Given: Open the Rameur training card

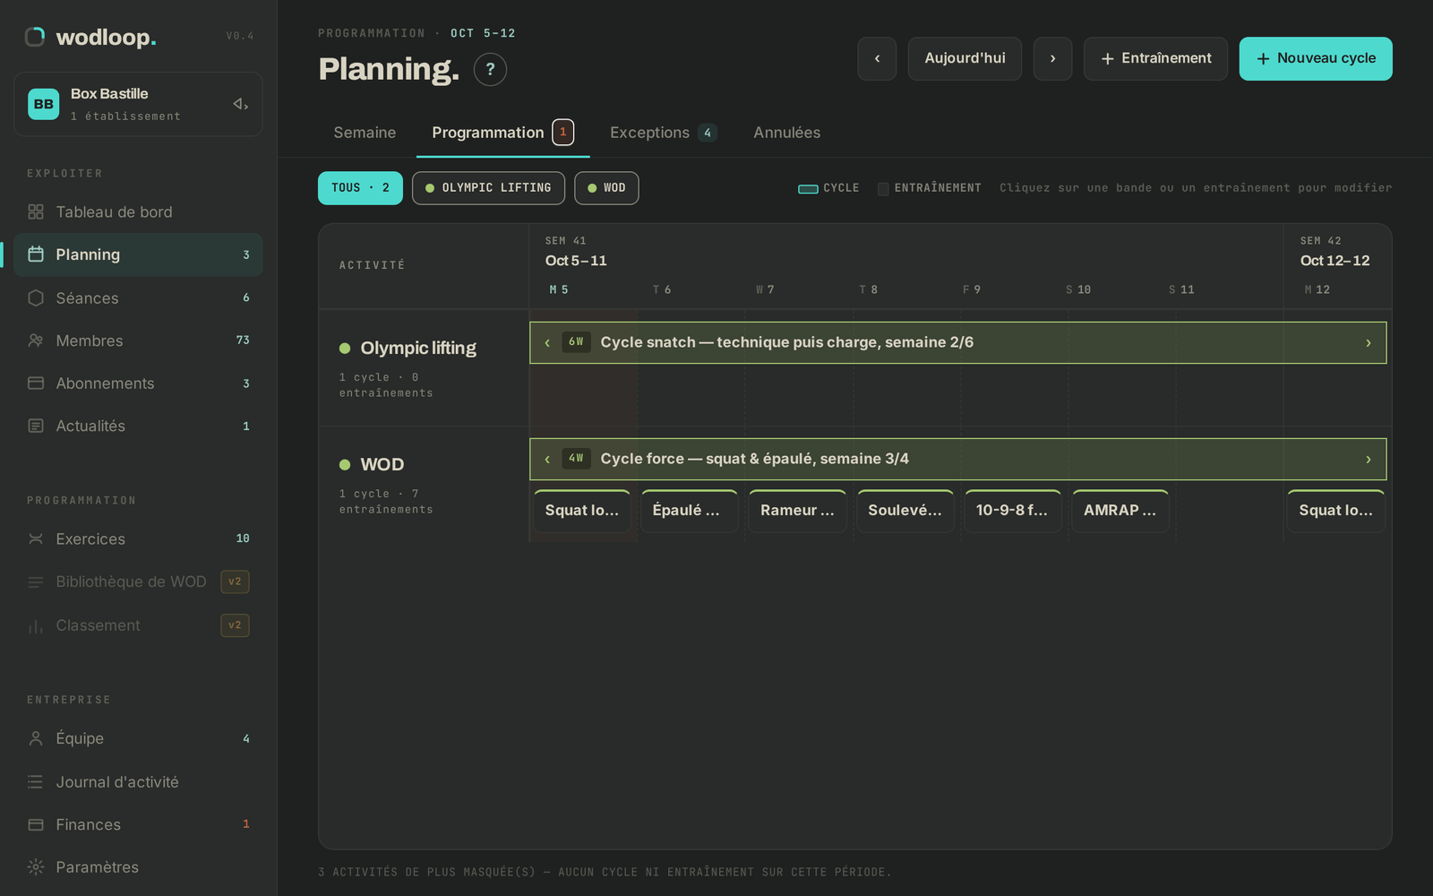Looking at the screenshot, I should tap(797, 511).
